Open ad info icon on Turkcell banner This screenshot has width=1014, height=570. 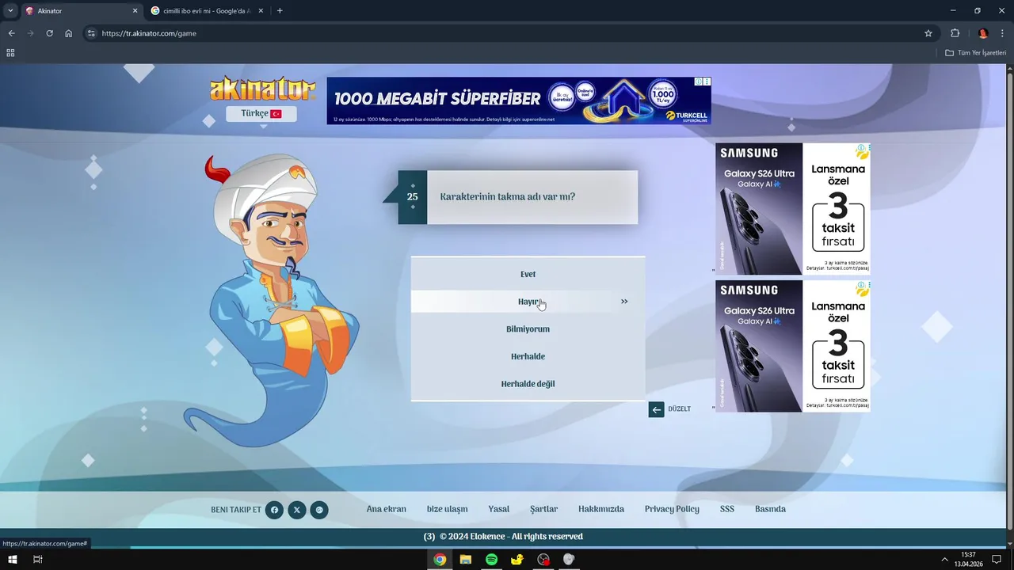[x=699, y=82]
